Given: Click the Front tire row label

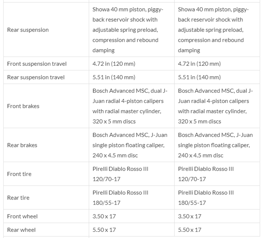Looking at the screenshot, I should [19, 174].
